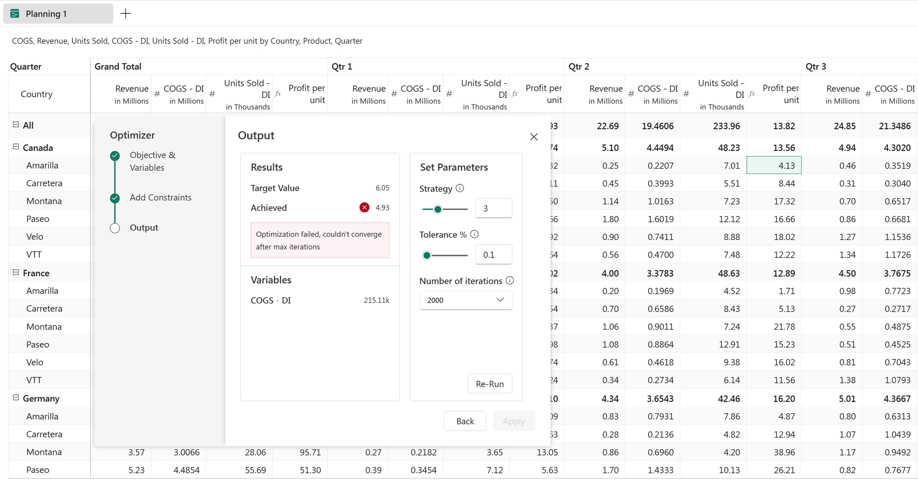Image resolution: width=918 pixels, height=480 pixels.
Task: Click the hash icon of Qtr 3 COGS - DI
Action: 869,94
